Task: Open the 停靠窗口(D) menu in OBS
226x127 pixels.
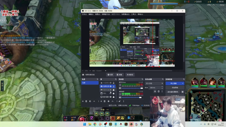Action: [x=106, y=14]
